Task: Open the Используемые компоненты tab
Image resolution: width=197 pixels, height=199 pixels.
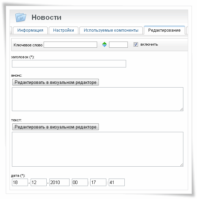Action: pos(111,30)
